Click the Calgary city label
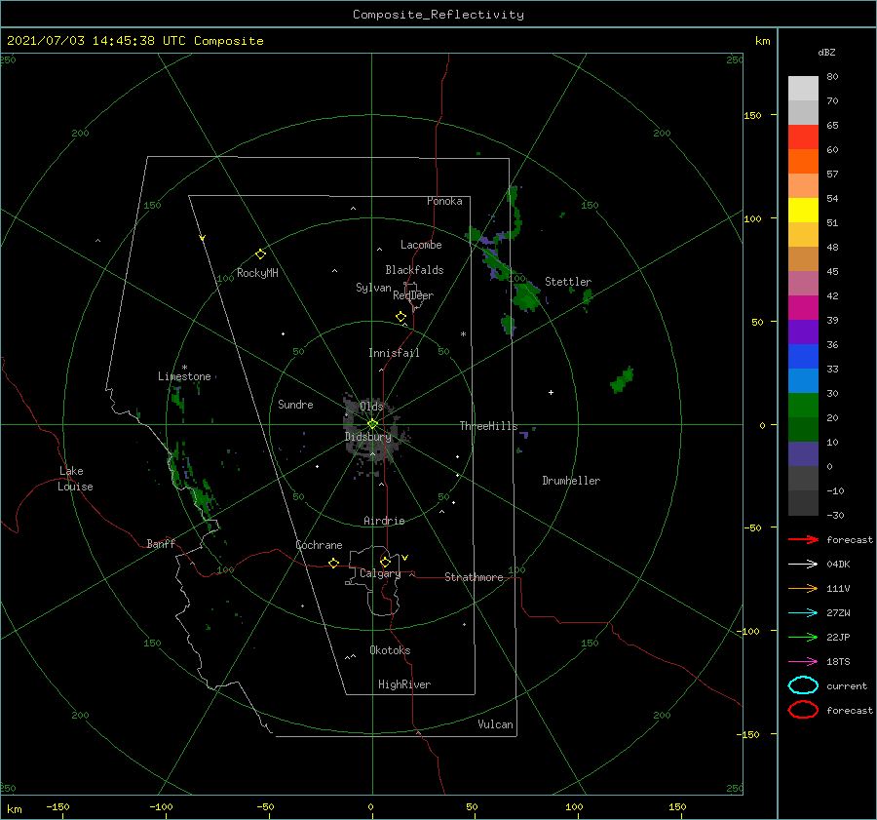Screen dimensions: 877x820 tap(380, 573)
